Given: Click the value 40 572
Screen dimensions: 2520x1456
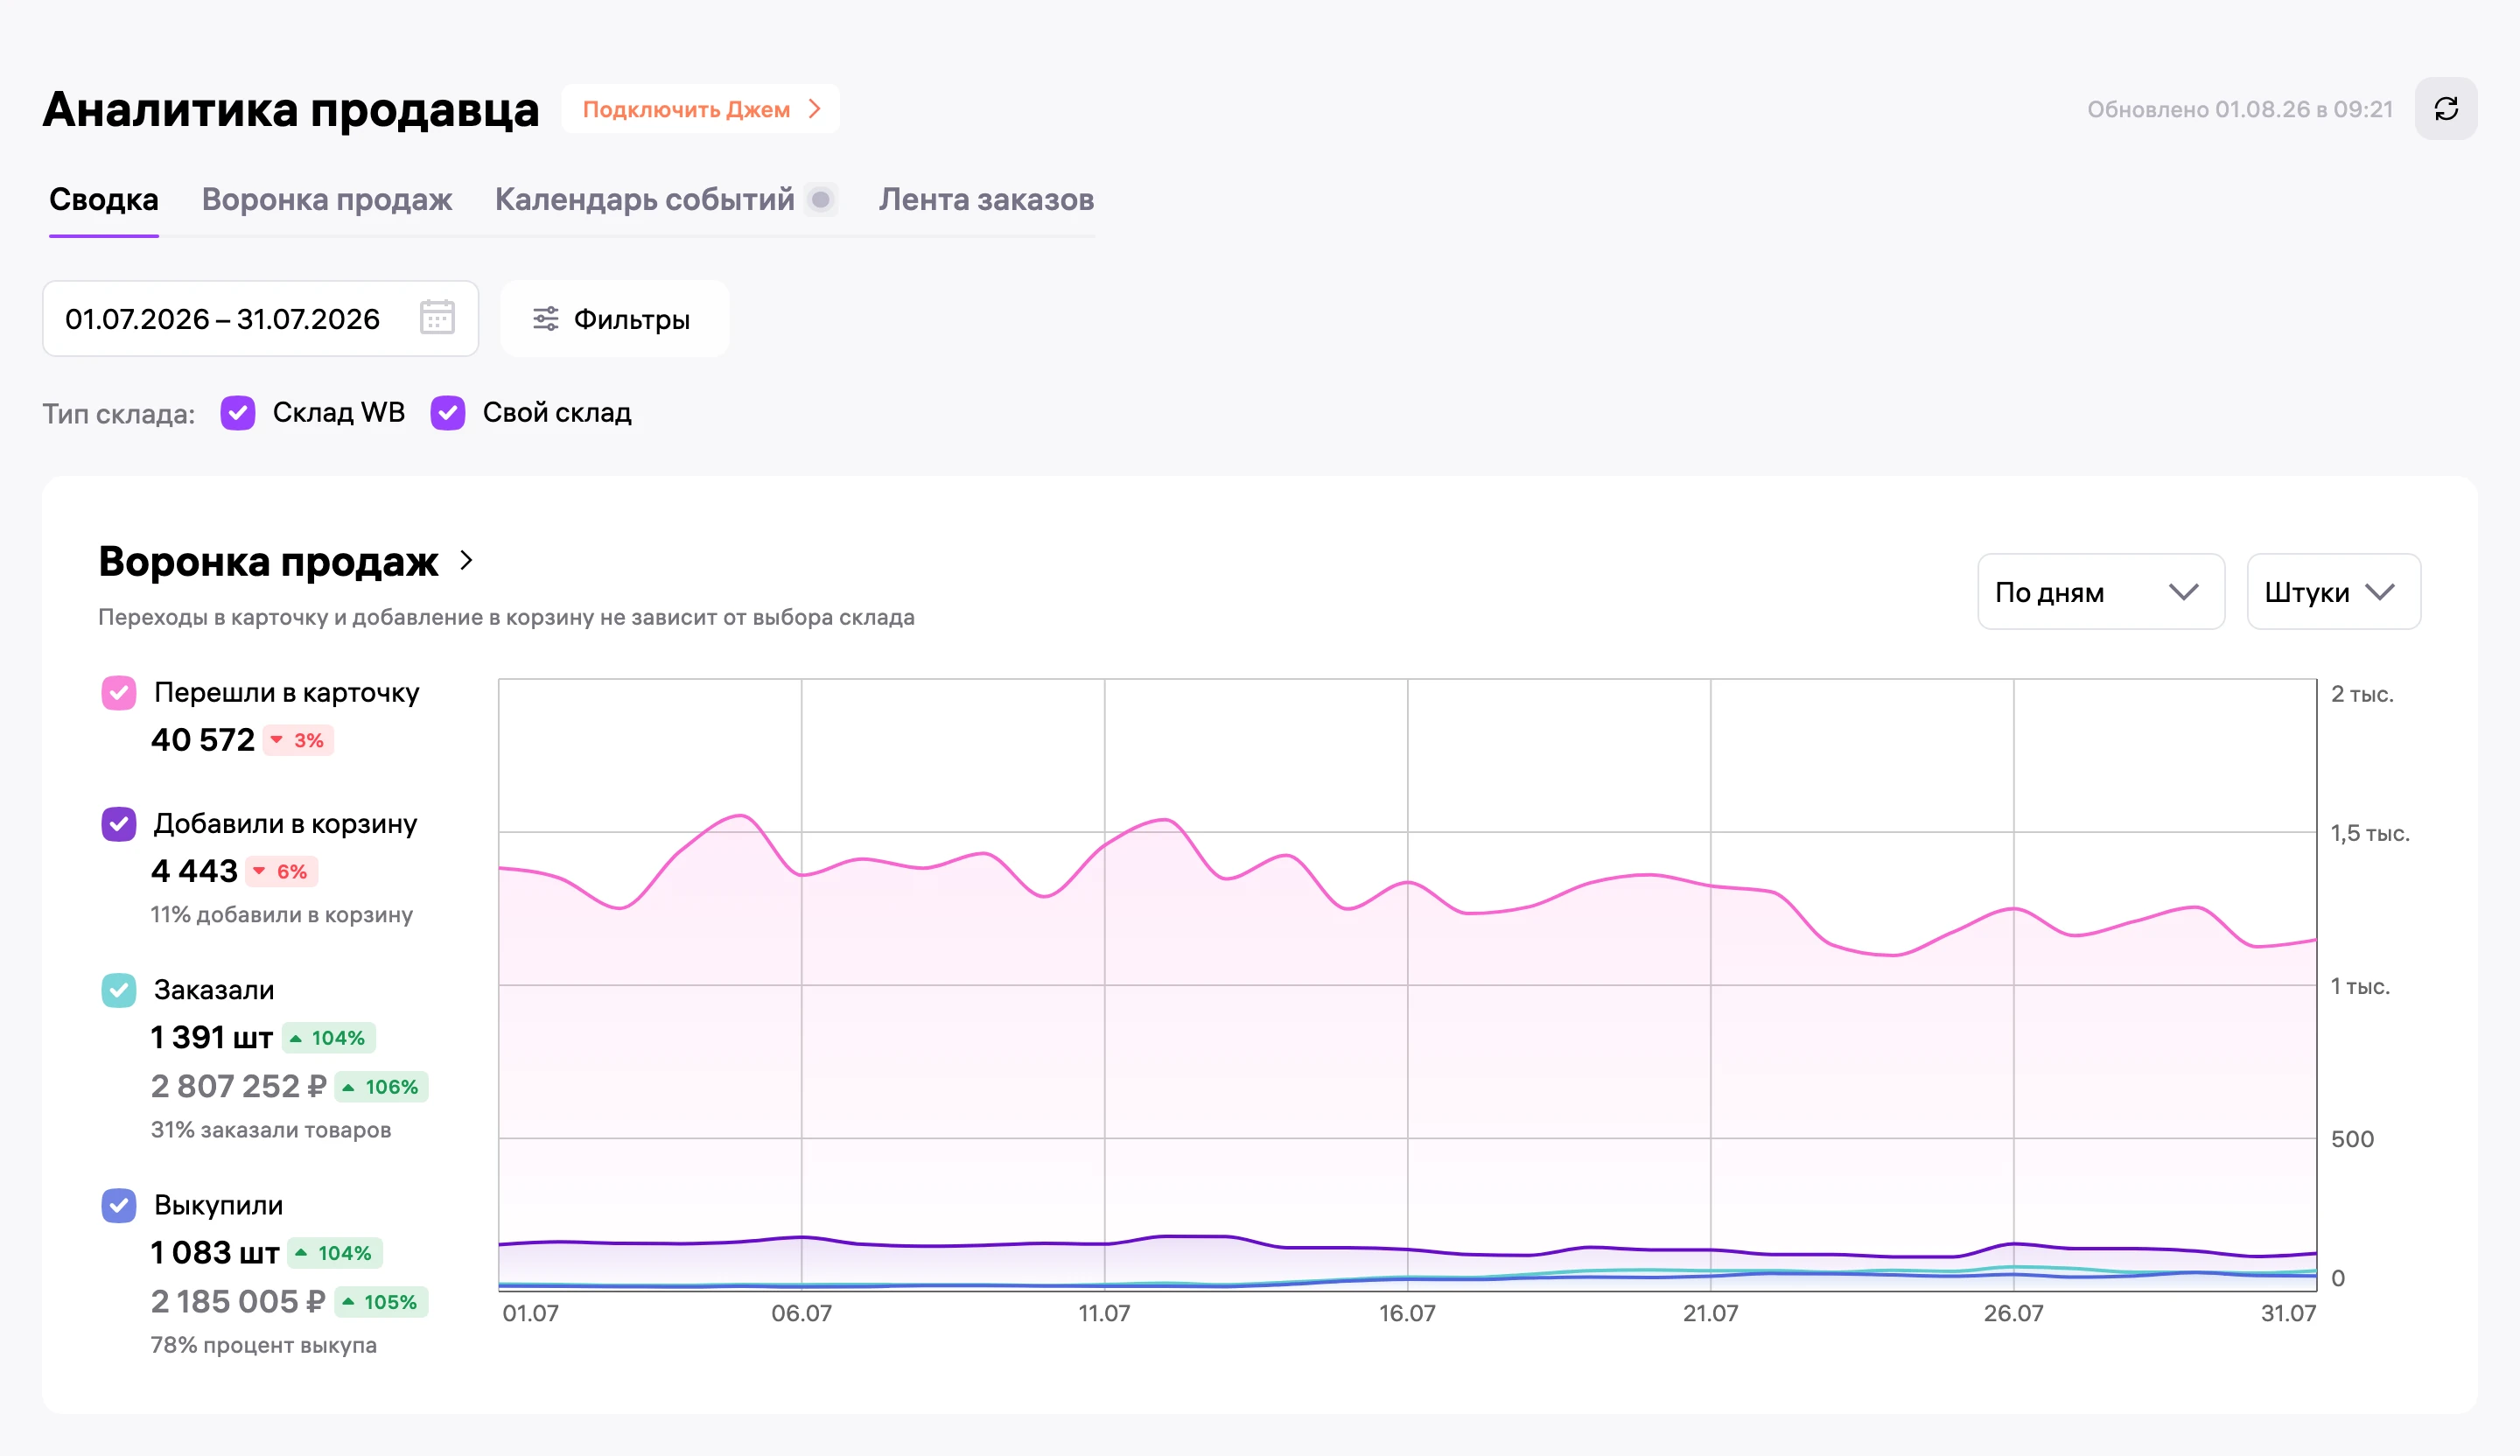Looking at the screenshot, I should click(203, 740).
